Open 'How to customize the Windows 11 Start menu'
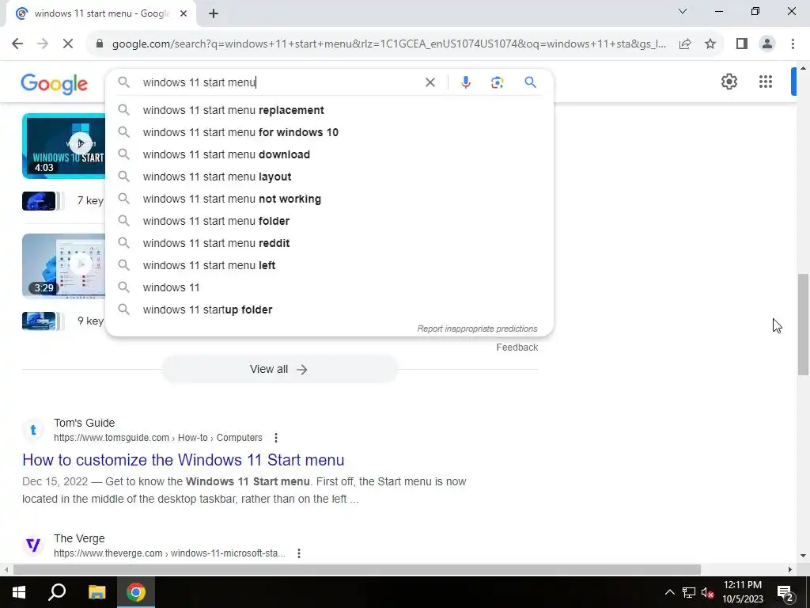Viewport: 810px width, 608px height. click(184, 460)
